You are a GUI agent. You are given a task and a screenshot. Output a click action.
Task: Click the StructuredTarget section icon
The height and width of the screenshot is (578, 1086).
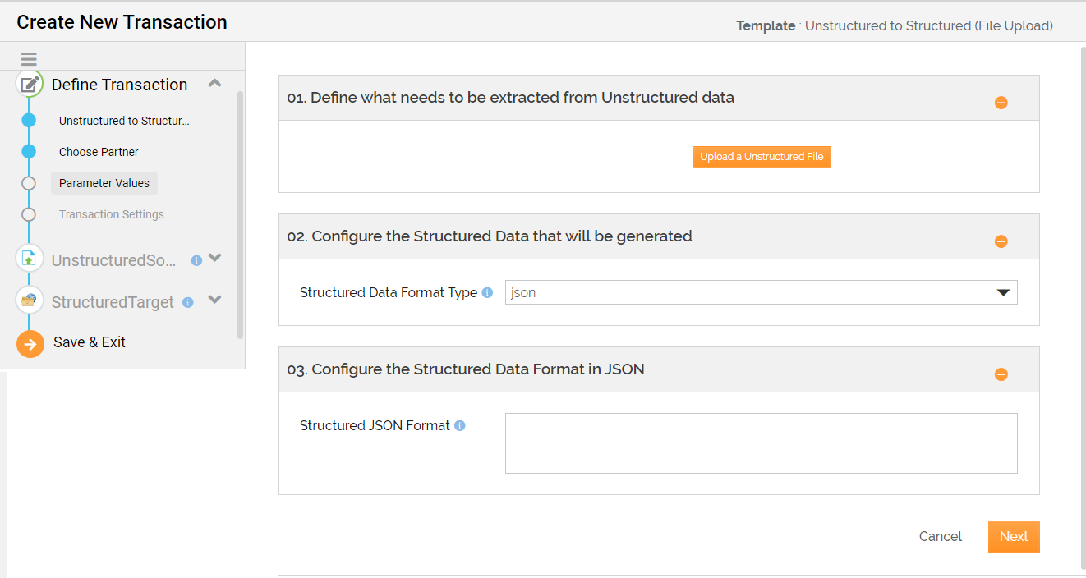pos(30,300)
